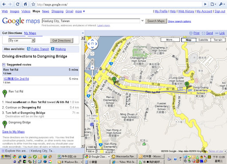The height and width of the screenshot is (164, 227).
Task: Open the Images link in the top navigation
Action: click(x=15, y=11)
